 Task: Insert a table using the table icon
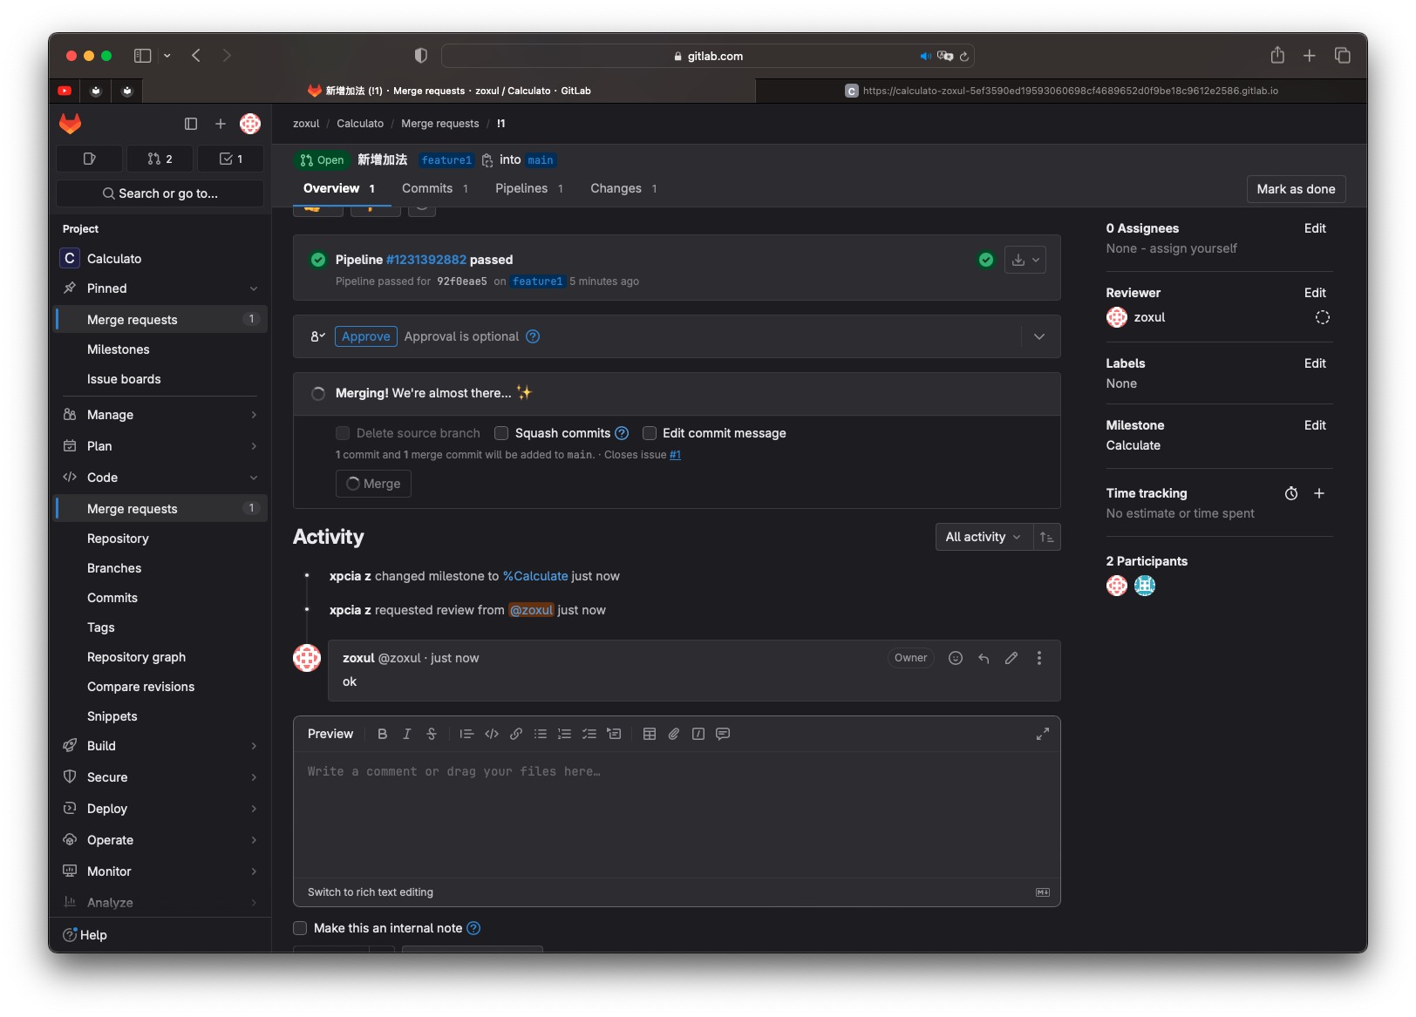(x=650, y=734)
